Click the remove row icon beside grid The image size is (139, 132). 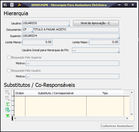pyautogui.click(x=8, y=98)
